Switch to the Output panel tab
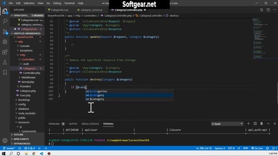The height and width of the screenshot is (156, 278). pyautogui.click(x=73, y=124)
